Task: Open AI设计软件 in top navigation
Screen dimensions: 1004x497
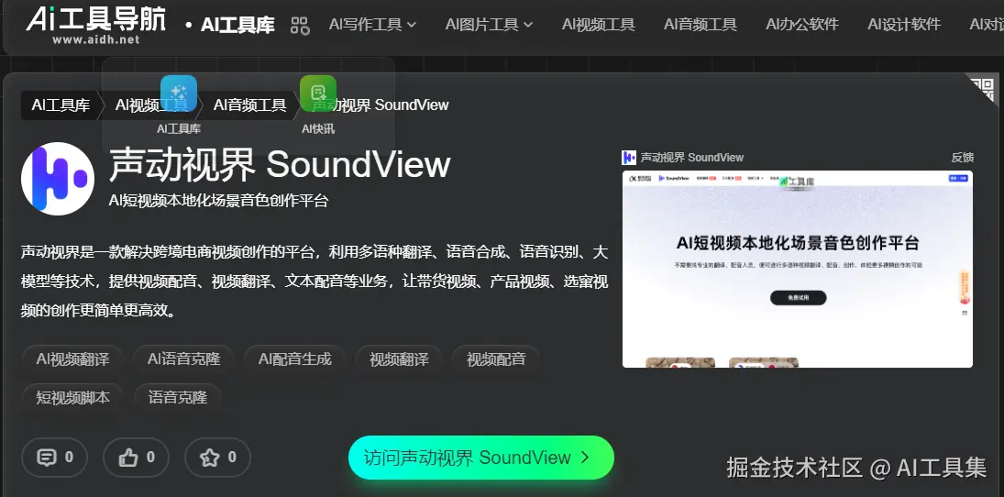Action: coord(904,25)
